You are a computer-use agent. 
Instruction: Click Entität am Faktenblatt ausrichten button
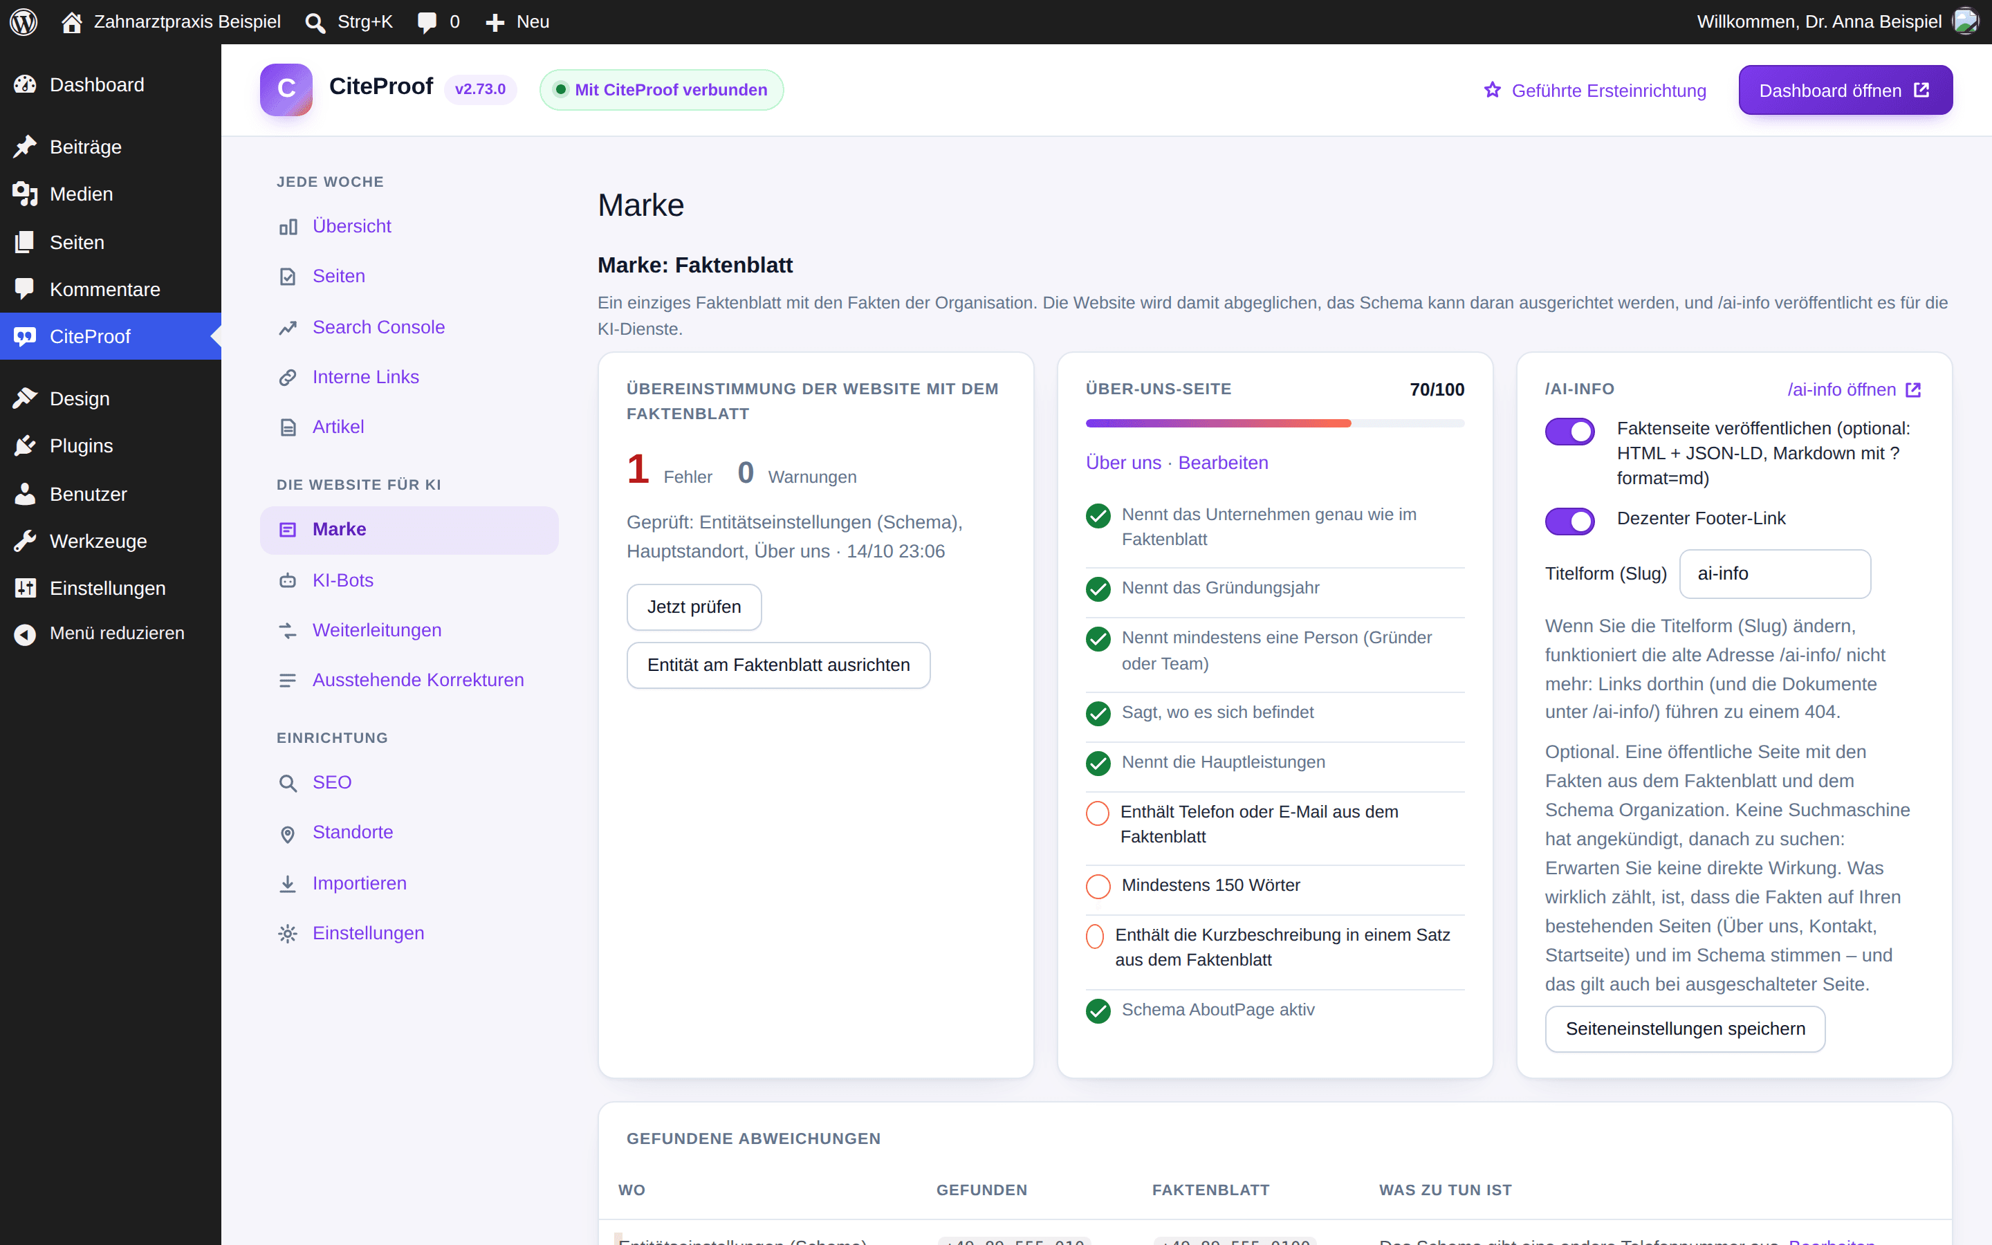click(x=778, y=665)
